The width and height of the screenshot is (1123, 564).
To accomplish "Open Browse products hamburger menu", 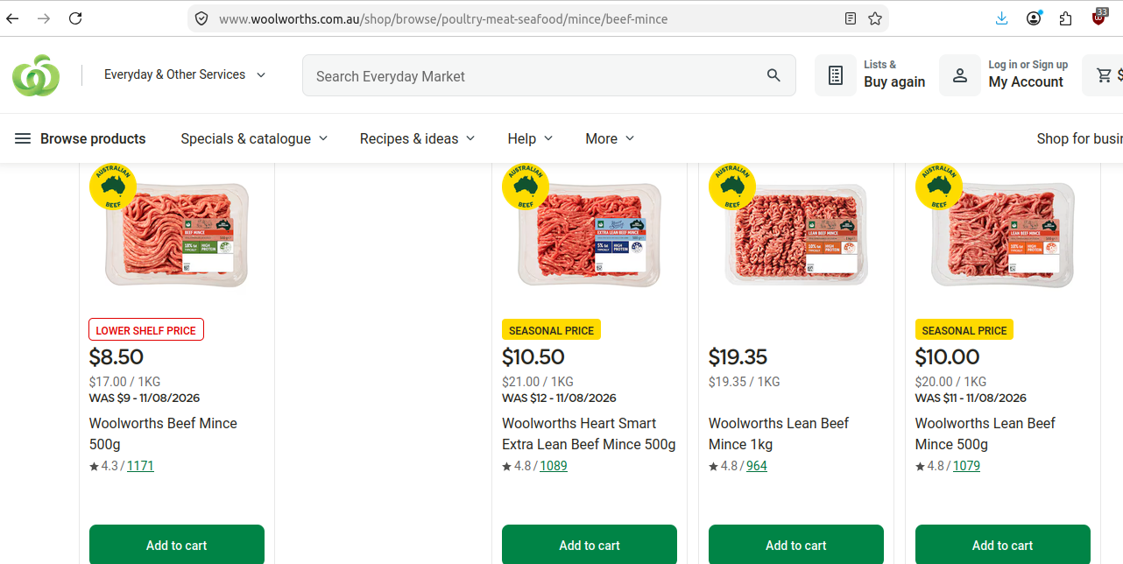I will (81, 138).
